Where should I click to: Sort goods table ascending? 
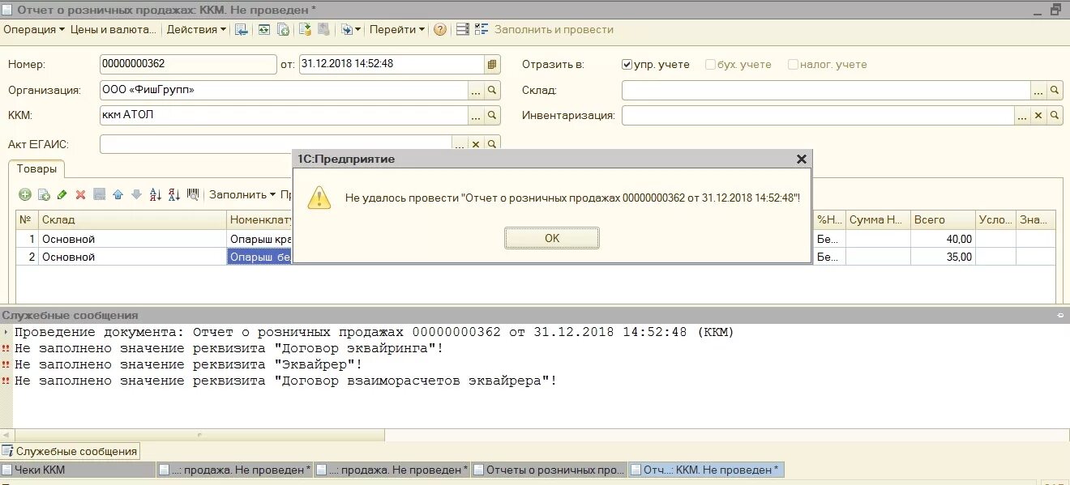point(156,194)
